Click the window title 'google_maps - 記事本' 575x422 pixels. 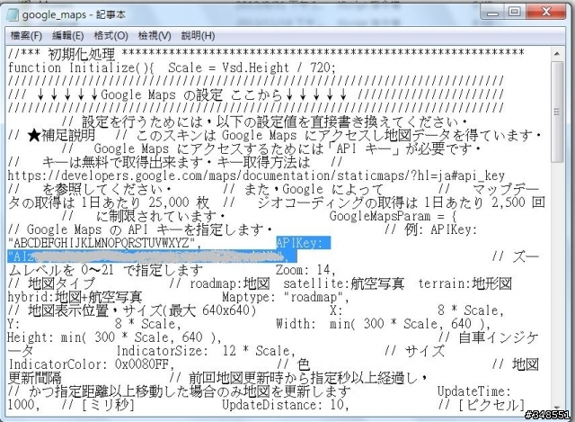pyautogui.click(x=74, y=14)
